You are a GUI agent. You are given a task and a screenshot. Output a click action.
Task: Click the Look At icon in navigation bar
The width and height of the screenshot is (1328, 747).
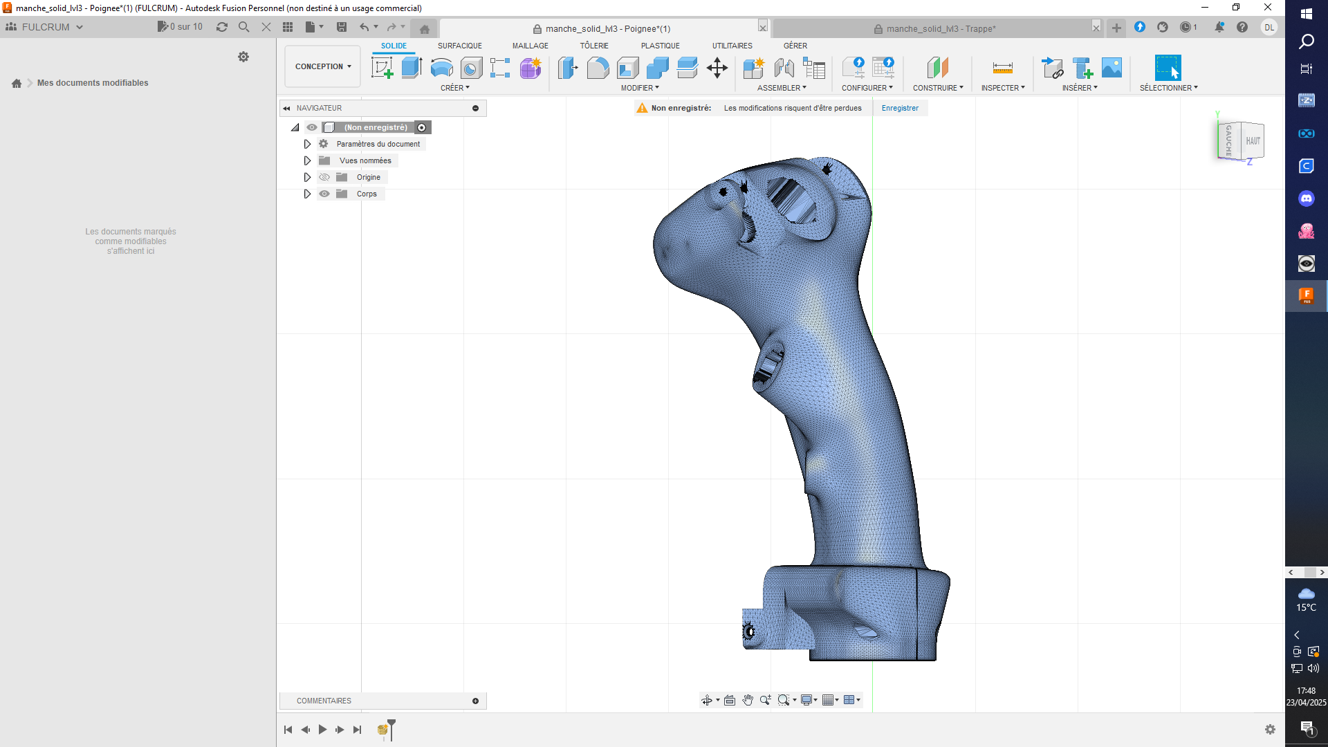730,700
